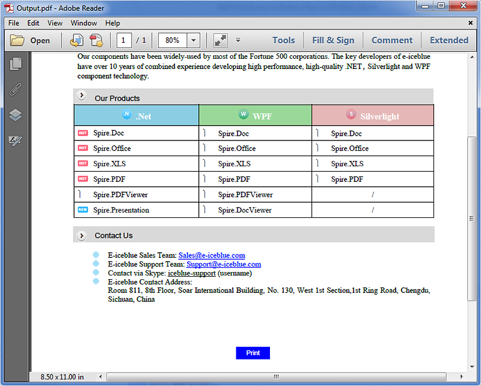Screen dimensions: 481x386
Task: Switch to the Fill & Sign pane
Action: (333, 40)
